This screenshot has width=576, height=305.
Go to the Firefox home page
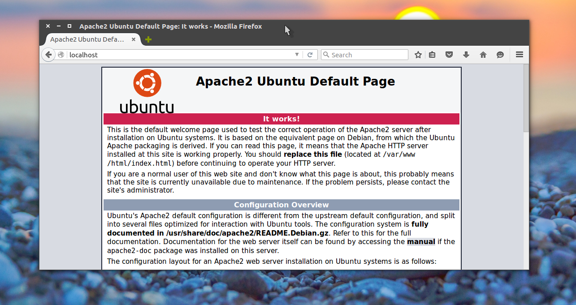[x=483, y=55]
